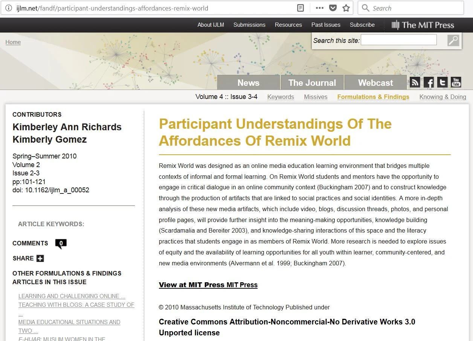This screenshot has width=473, height=341.
Task: Follow the Teaching With Blogs article link
Action: (x=76, y=305)
